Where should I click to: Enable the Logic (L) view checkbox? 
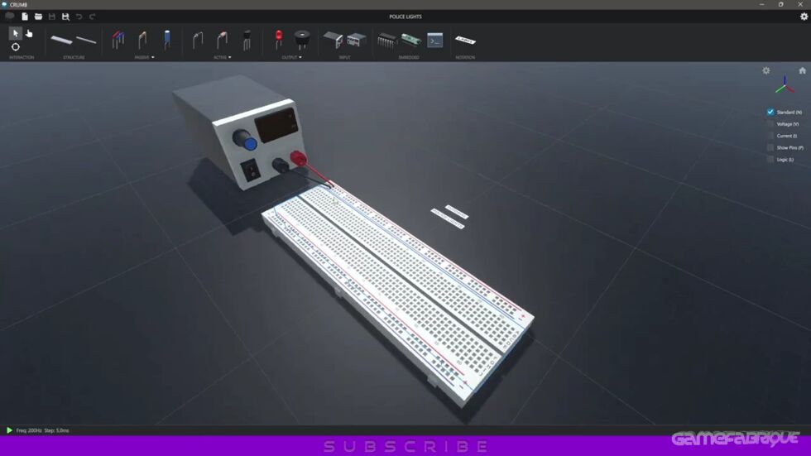tap(770, 159)
